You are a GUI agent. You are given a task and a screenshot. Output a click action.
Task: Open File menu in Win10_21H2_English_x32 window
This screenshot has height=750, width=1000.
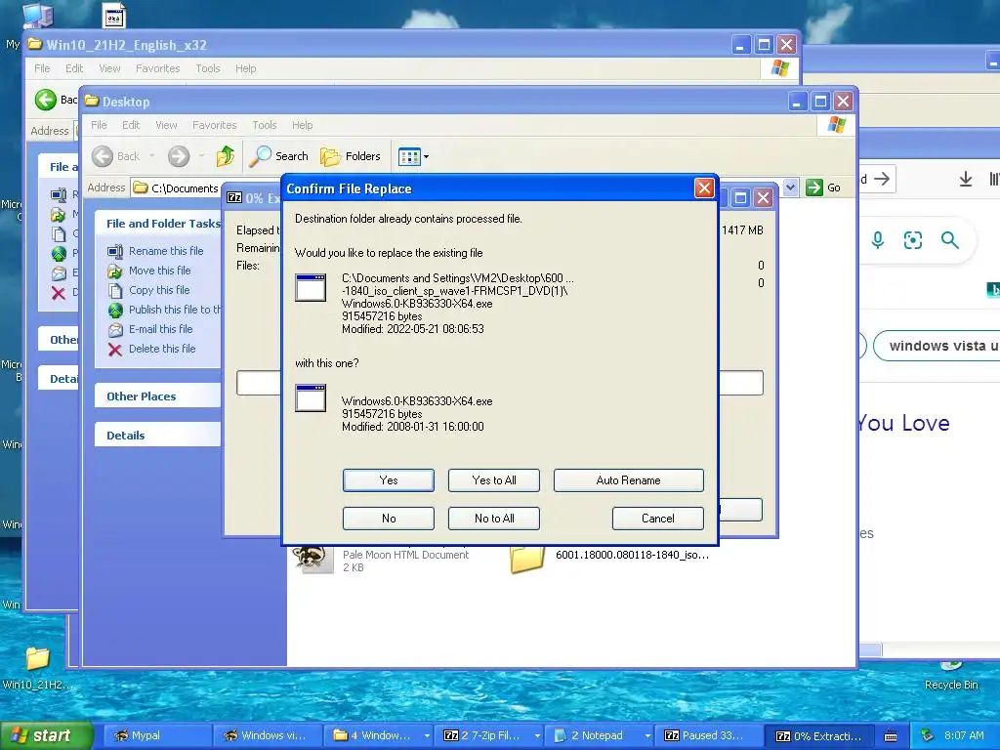point(42,68)
